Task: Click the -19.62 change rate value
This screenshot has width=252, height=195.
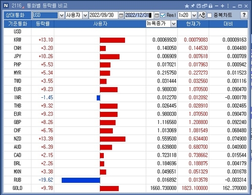Action: [46, 180]
